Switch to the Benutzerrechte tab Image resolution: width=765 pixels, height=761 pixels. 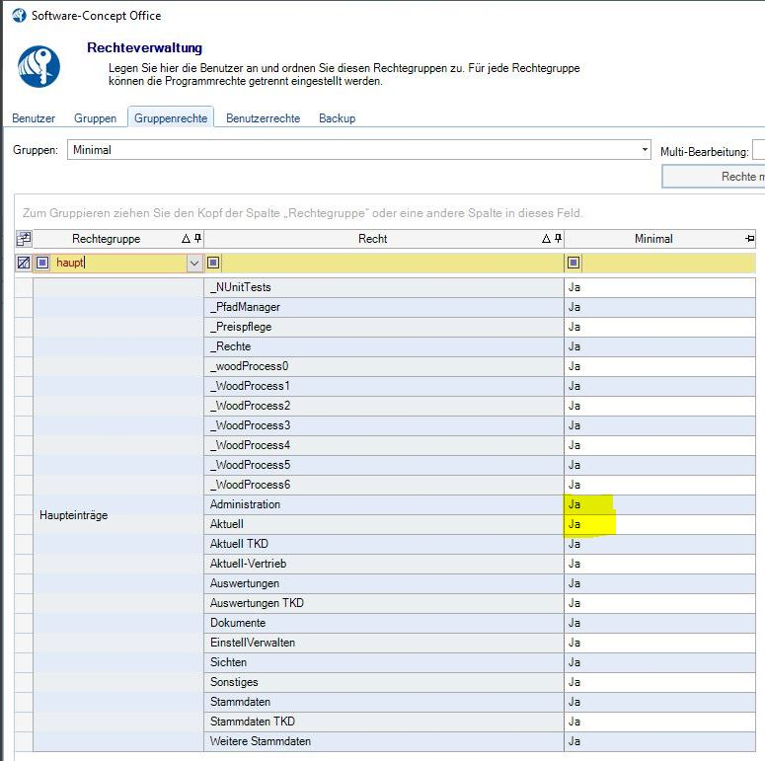[263, 118]
